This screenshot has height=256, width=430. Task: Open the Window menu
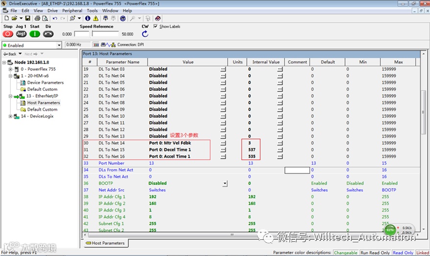(x=110, y=11)
